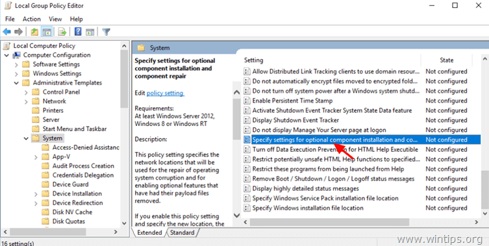Click the Credentials Delegation folder icon
This screenshot has height=246, width=489.
pyautogui.click(x=45, y=175)
